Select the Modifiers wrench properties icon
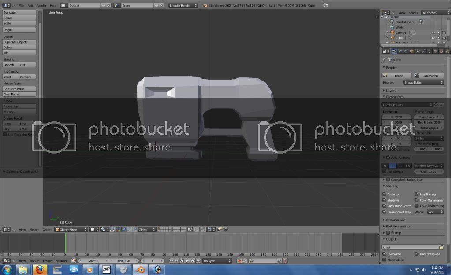 (424, 51)
